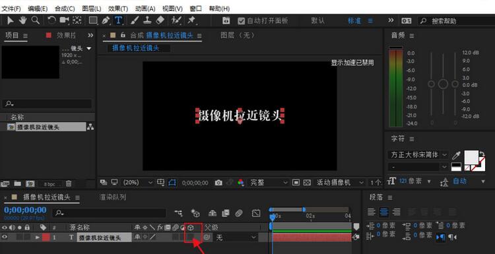The width and height of the screenshot is (495, 254).
Task: Click the Draft 3D icon in timeline
Action: [195, 213]
